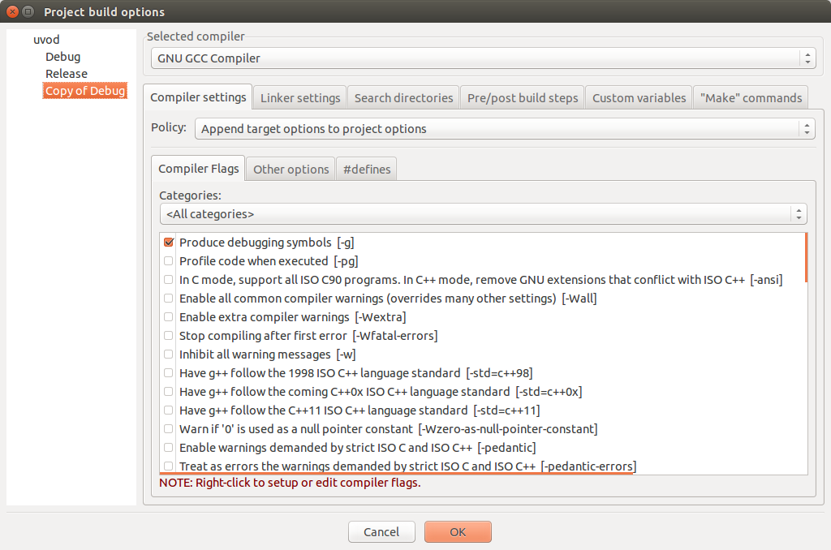
Task: Enable 'Inhibit all warning messages [-w]'
Action: [x=169, y=354]
